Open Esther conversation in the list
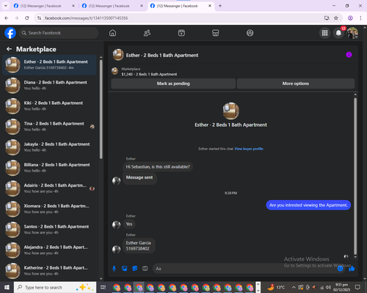Image resolution: width=367 pixels, height=293 pixels. pos(50,65)
